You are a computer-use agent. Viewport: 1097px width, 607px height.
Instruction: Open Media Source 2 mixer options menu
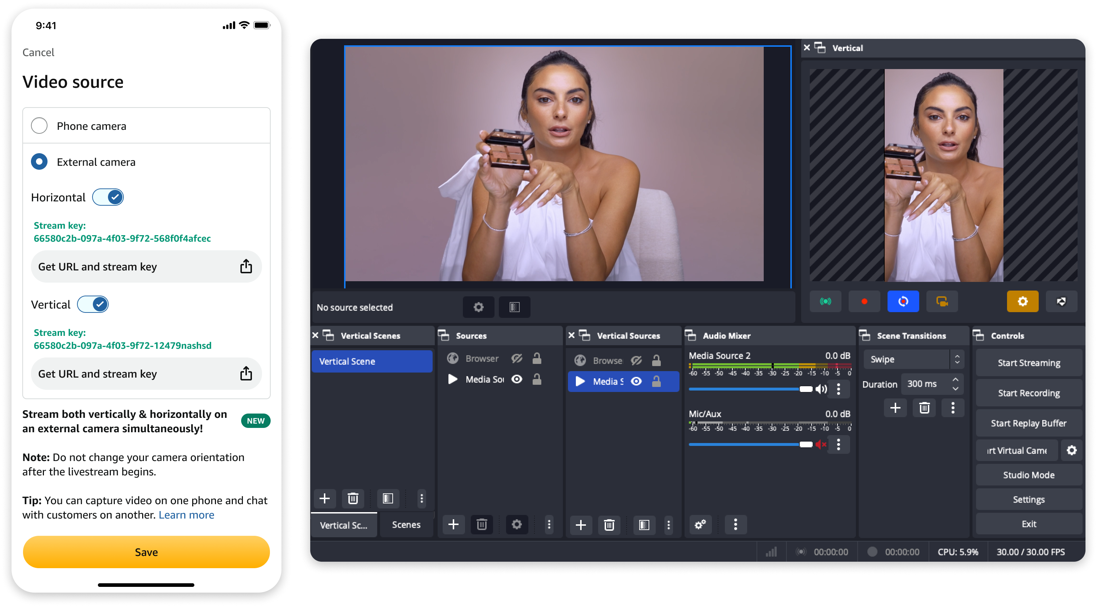[838, 389]
